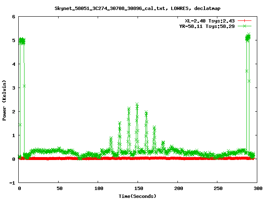
Task: Click the y-axis tick label 3
Action: (14, 88)
